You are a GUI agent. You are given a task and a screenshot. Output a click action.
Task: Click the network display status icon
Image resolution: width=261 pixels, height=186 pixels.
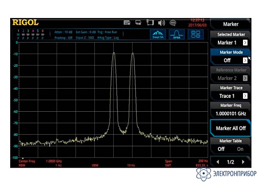tap(138, 23)
